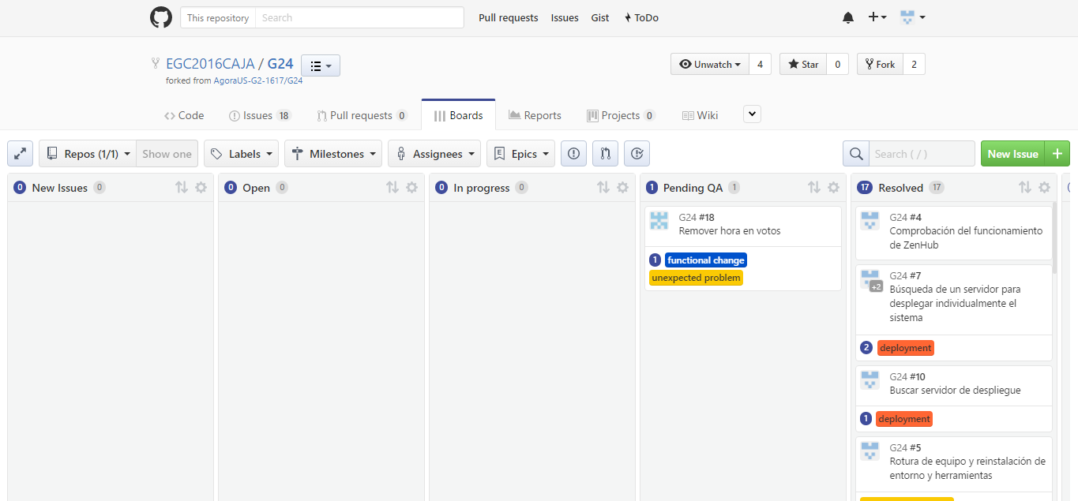
Task: Click the GitHub octocat logo
Action: [x=161, y=17]
